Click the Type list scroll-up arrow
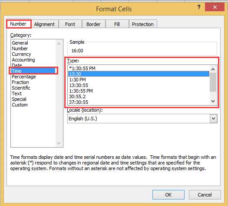Viewport: 228px width, 206px height. pyautogui.click(x=213, y=69)
